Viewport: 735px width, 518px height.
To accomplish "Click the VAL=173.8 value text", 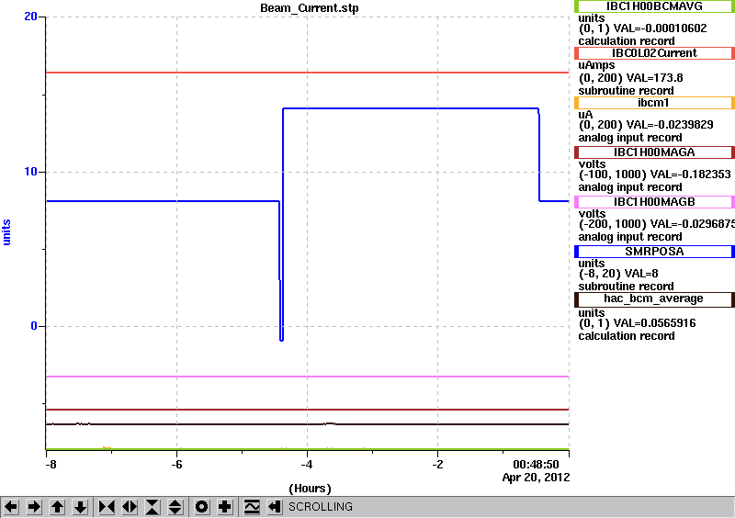I will [655, 78].
